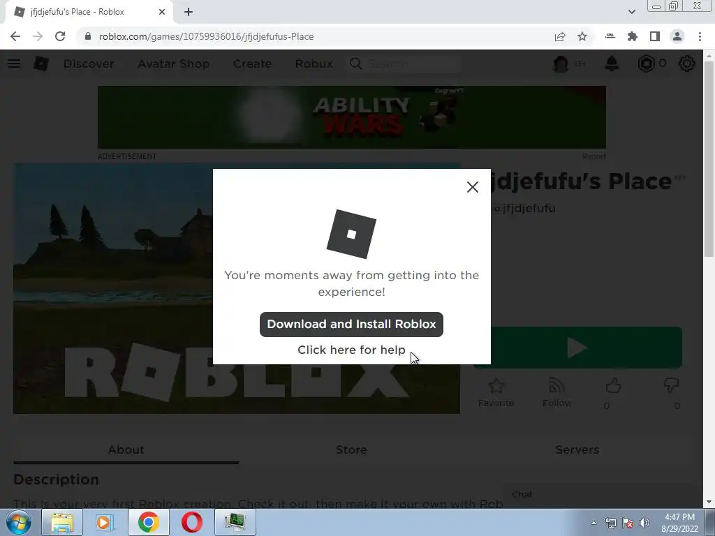The image size is (715, 536).
Task: Open the Roblox settings gear
Action: [687, 64]
